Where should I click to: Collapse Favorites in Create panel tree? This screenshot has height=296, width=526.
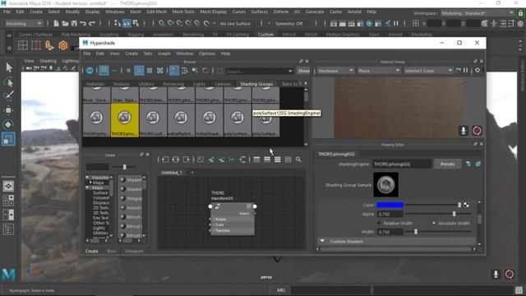coord(87,178)
